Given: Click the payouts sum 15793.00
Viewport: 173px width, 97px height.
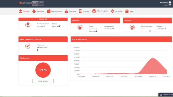Looking at the screenshot, I should (x=109, y=29).
